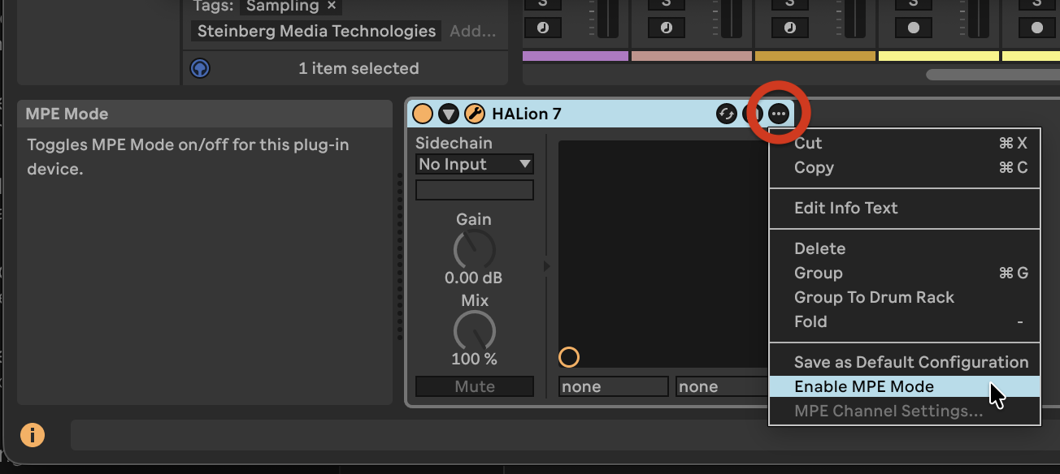The width and height of the screenshot is (1060, 474).
Task: Click the HALion 7 device title
Action: [527, 114]
